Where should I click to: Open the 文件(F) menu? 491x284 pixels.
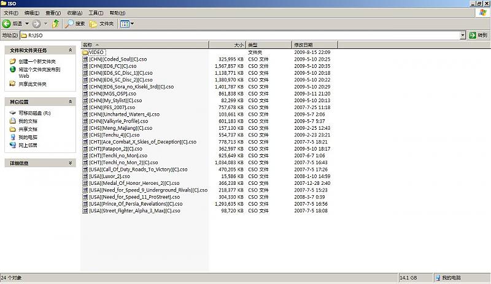(x=11, y=13)
